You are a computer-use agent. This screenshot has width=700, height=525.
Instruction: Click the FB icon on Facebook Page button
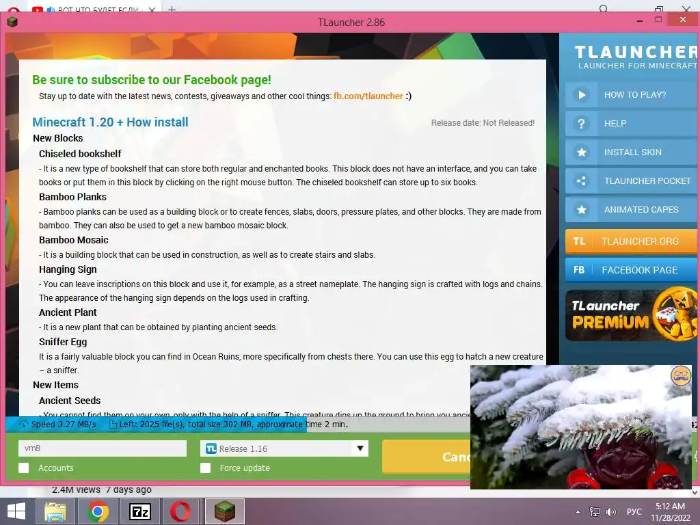click(579, 269)
